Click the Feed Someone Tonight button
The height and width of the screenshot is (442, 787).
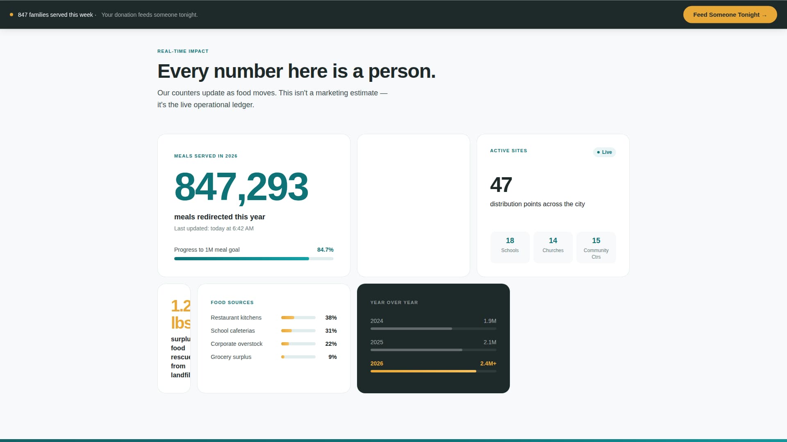point(730,14)
